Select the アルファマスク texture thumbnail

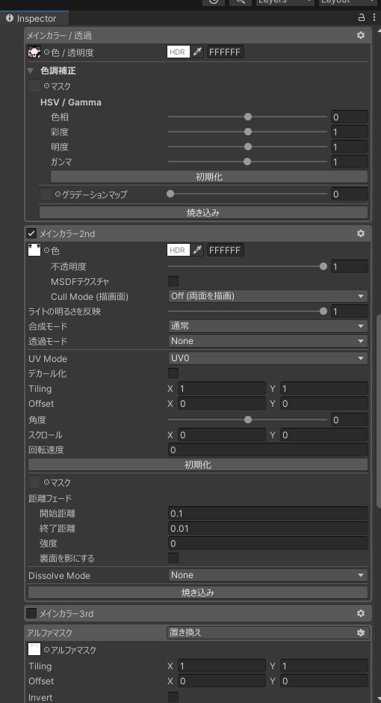pos(34,649)
